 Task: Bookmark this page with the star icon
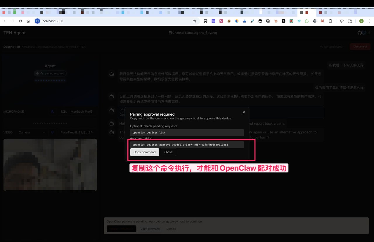195,21
